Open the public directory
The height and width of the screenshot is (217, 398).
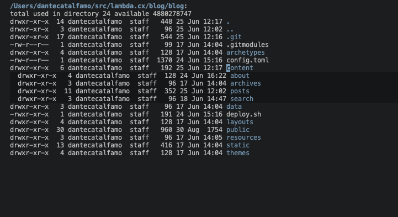coord(238,130)
